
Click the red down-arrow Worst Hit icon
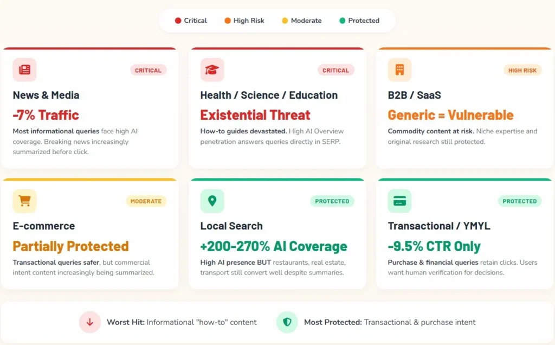pos(90,322)
